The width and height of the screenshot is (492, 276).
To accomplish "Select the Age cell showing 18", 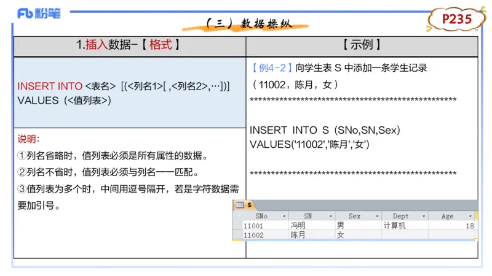I will click(451, 226).
